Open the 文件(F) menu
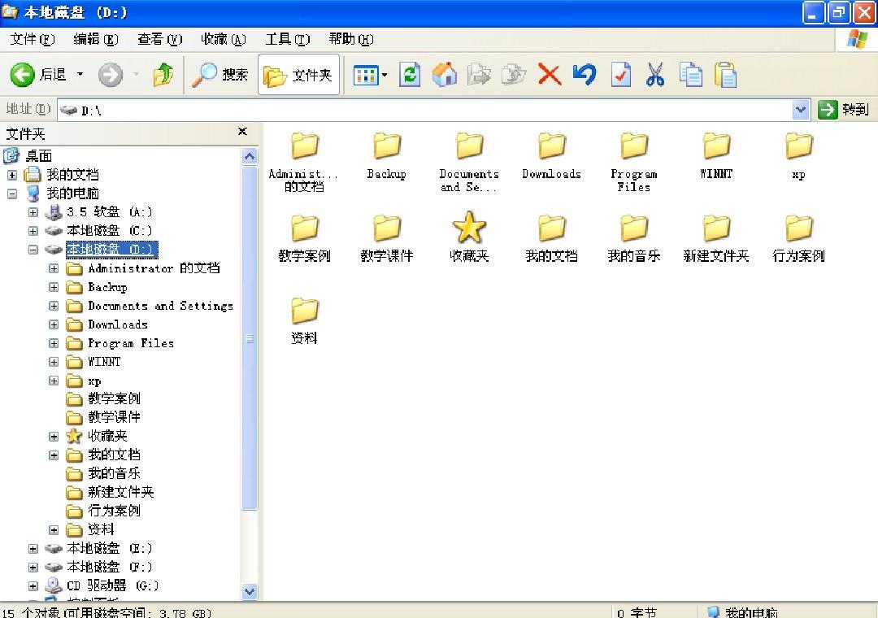878x618 pixels. click(33, 39)
